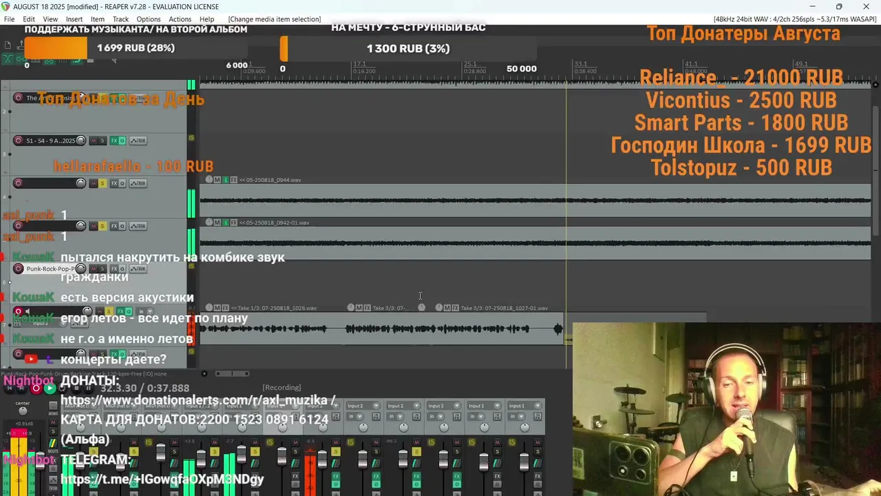
Task: Open the Options menu
Action: 148,19
